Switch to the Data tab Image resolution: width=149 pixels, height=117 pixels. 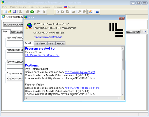(x=51, y=43)
